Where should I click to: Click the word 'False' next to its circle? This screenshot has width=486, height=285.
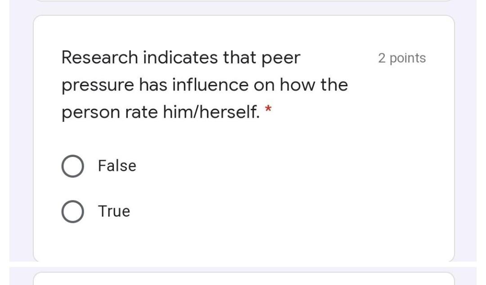117,165
